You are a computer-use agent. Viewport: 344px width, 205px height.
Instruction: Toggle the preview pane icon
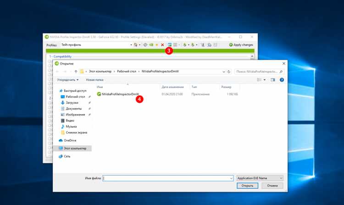(x=272, y=80)
